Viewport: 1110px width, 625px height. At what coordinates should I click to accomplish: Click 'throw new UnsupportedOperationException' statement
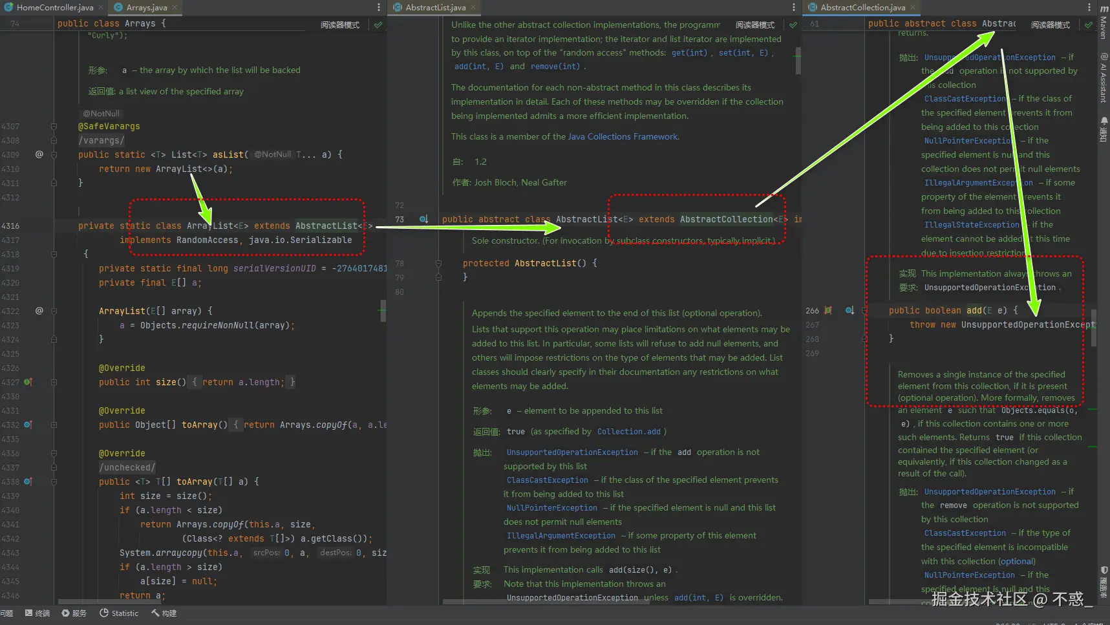(1002, 324)
